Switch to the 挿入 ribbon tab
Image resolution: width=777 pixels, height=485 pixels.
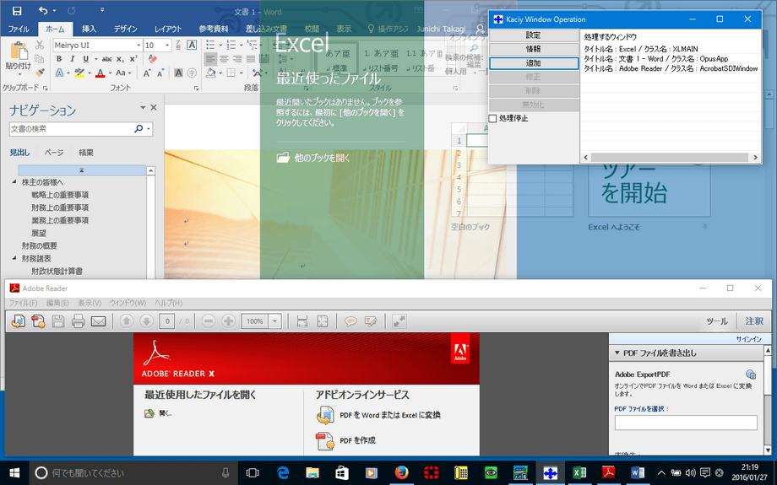point(90,29)
